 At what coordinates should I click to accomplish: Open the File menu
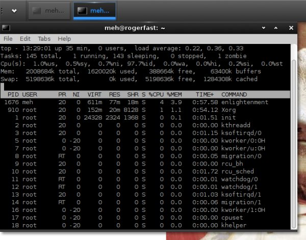coord(8,39)
